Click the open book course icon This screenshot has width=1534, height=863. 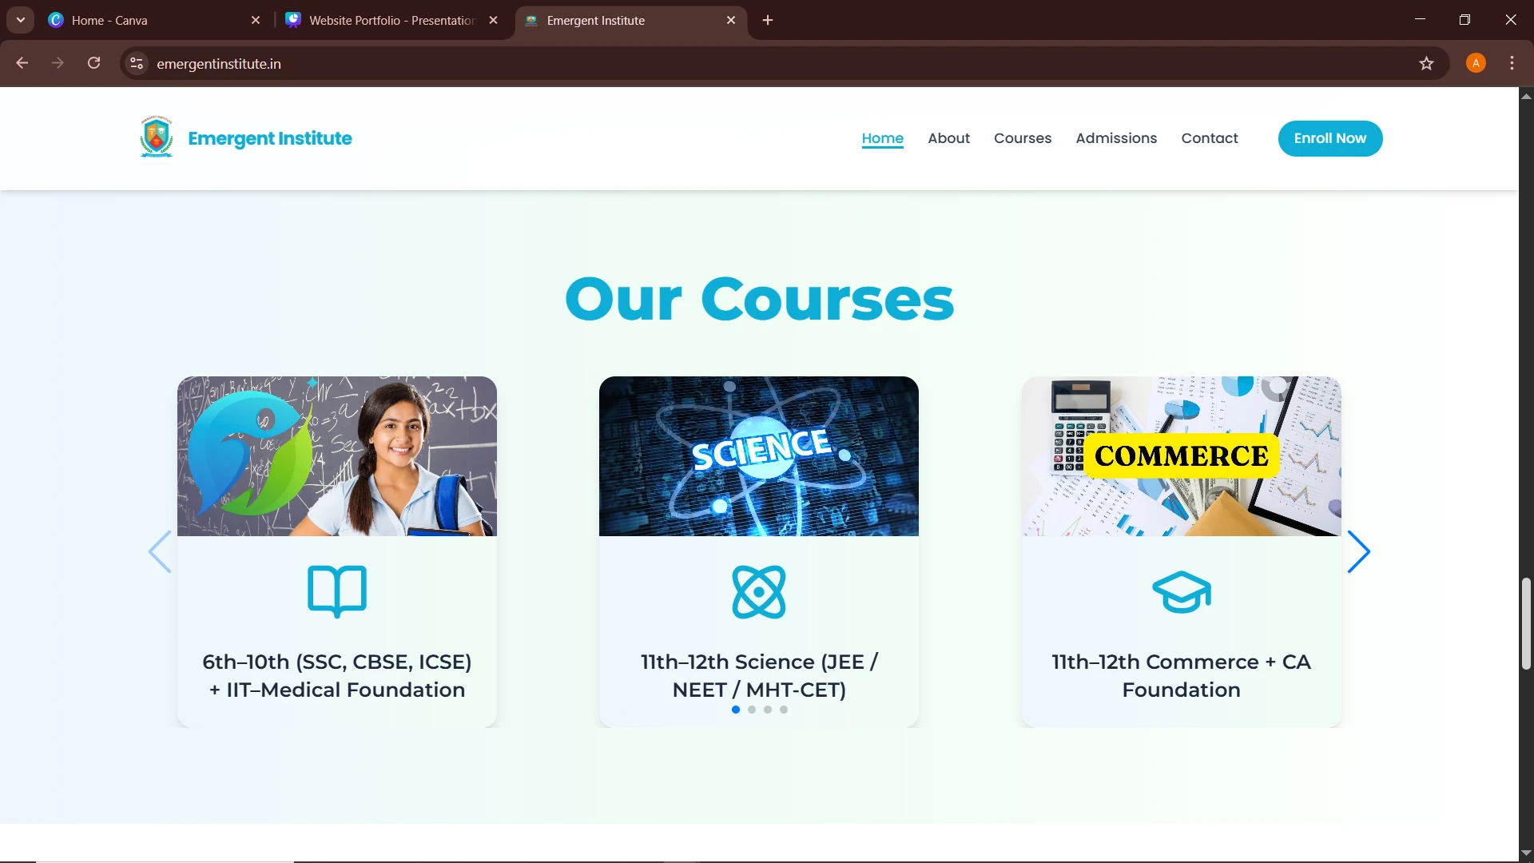pyautogui.click(x=336, y=591)
